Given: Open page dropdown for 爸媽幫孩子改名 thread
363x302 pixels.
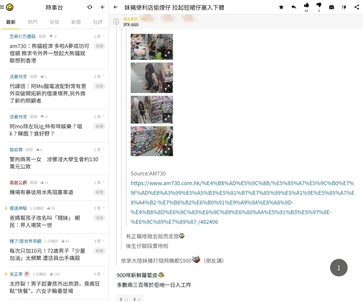Looking at the screenshot, I should [x=99, y=208].
